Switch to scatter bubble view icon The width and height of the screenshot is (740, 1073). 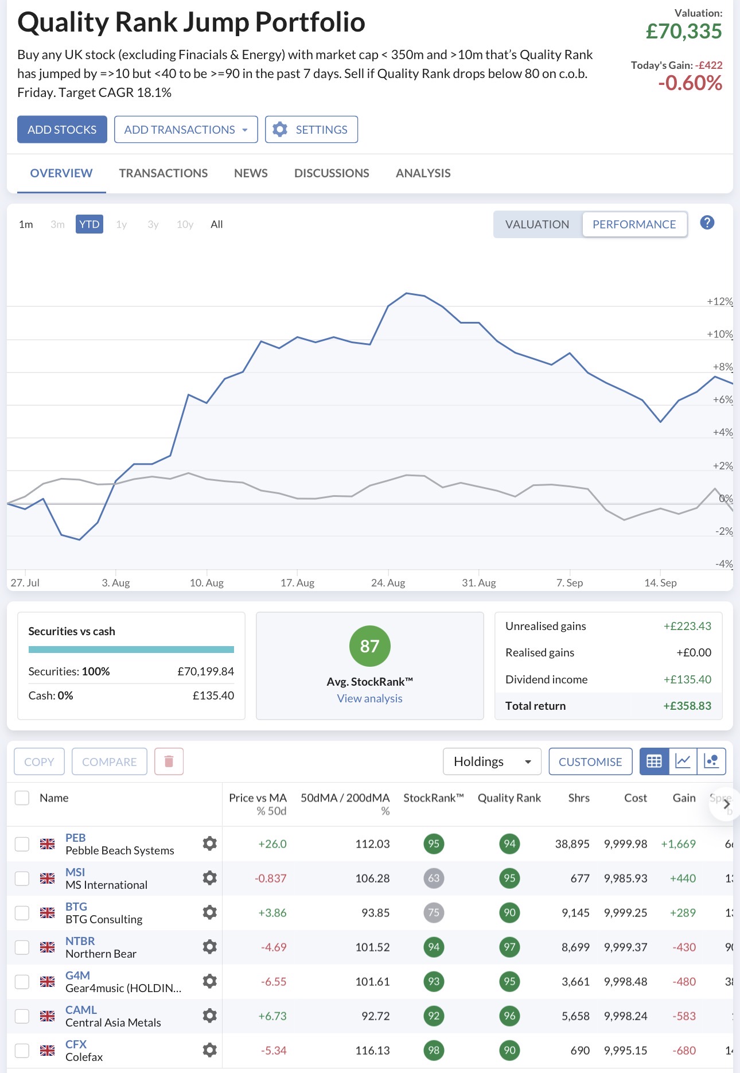711,761
